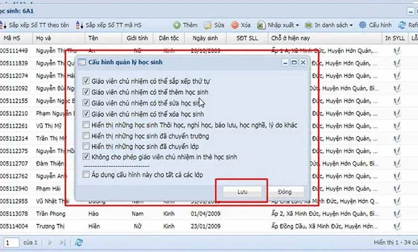Open the Cấu hình settings gear
The image size is (418, 252).
[x=363, y=25]
